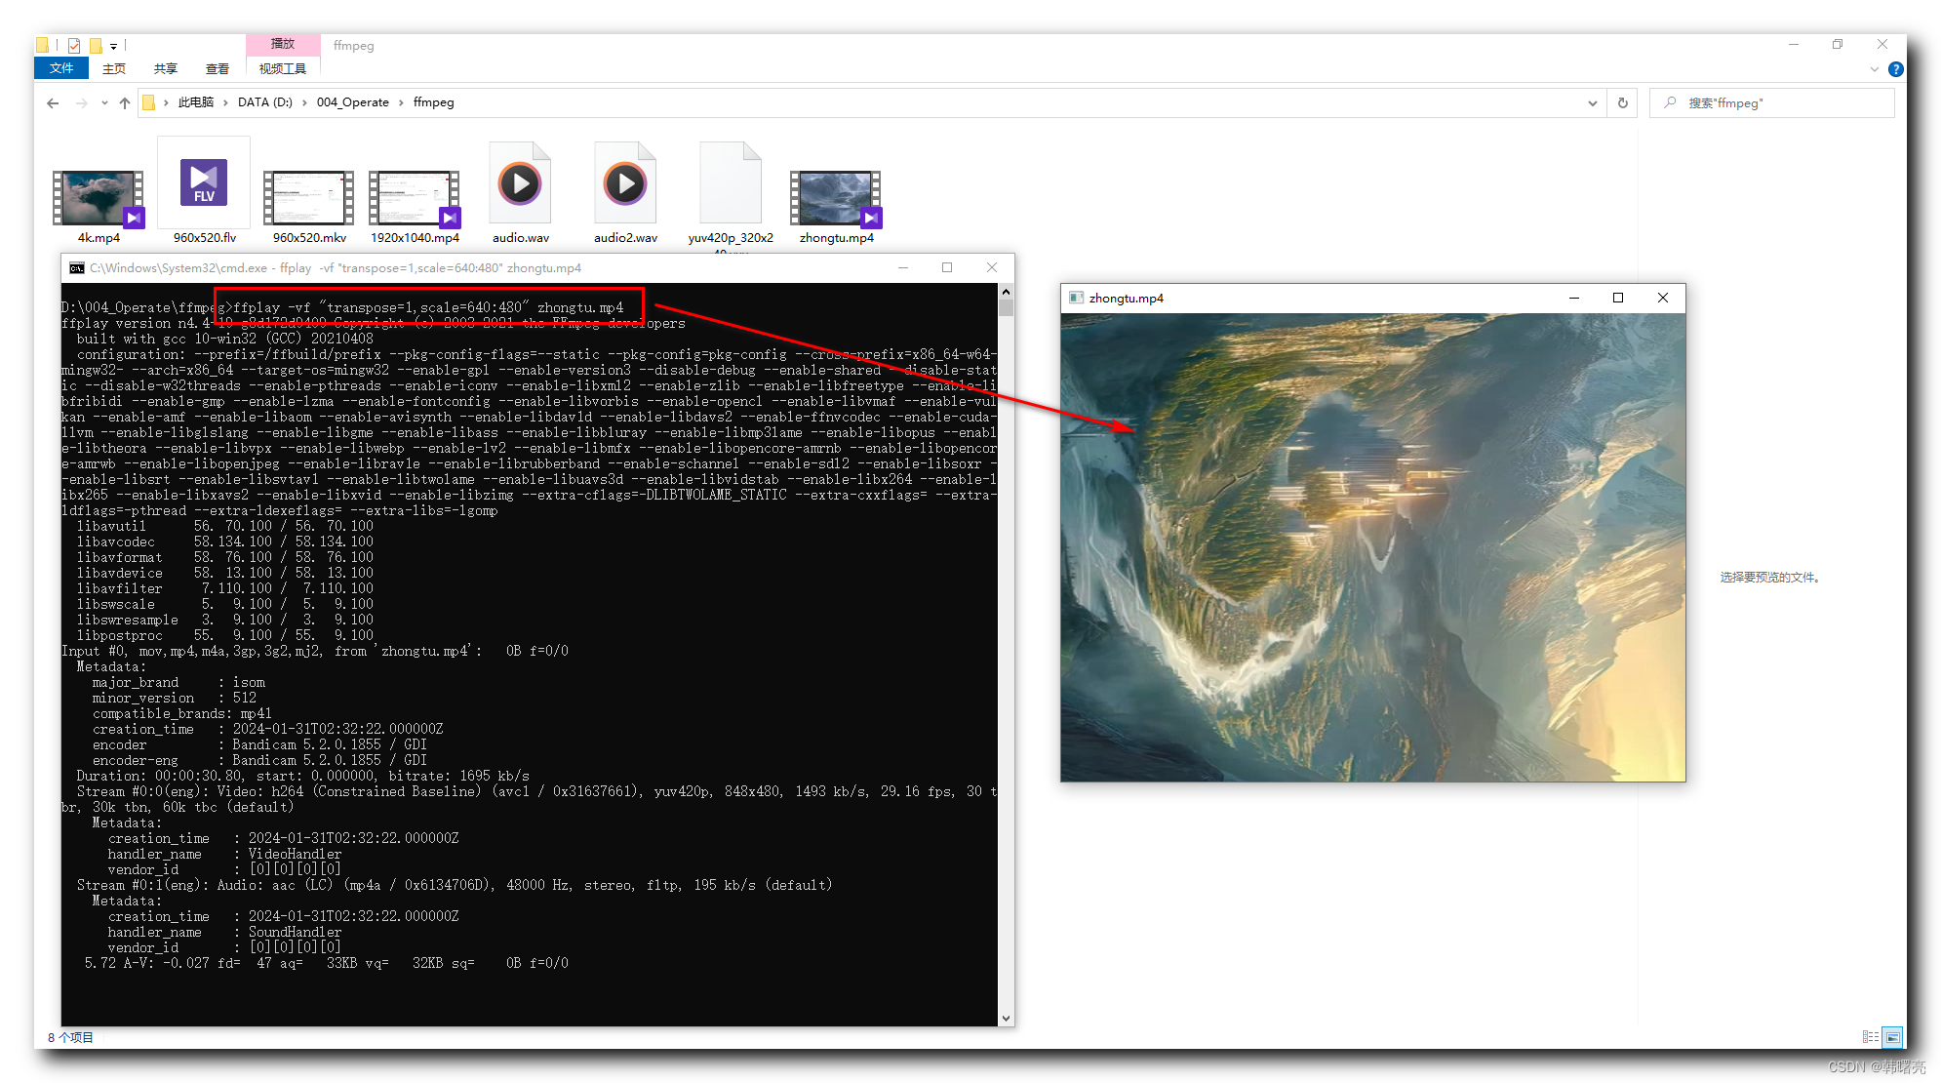Go back in Explorer navigation
The image size is (1941, 1083).
pos(53,102)
